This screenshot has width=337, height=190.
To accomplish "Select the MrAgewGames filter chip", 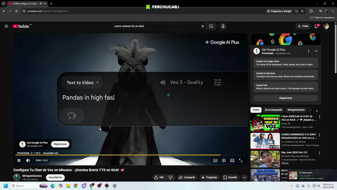I will (296, 110).
